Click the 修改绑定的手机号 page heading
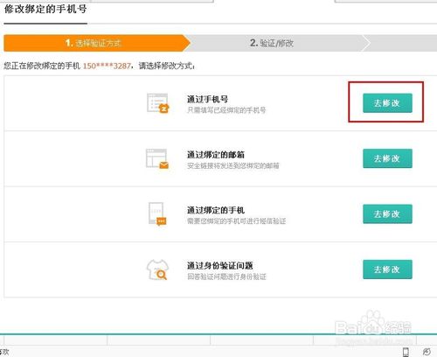 (x=45, y=9)
